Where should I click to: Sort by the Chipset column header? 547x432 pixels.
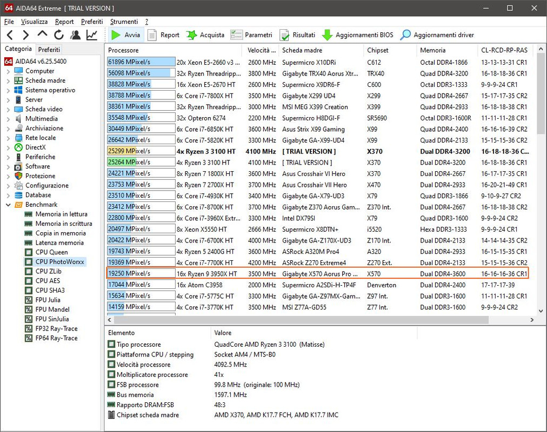point(390,50)
